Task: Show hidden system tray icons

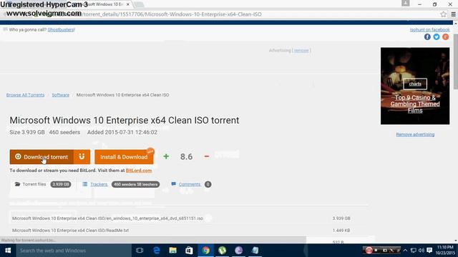Action: [405, 251]
